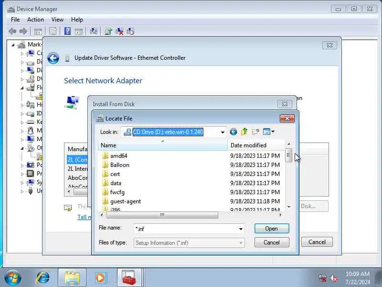Click the Device Manager taskbar toolbox icon
Image resolution: width=382 pixels, height=287 pixels.
pos(129,278)
